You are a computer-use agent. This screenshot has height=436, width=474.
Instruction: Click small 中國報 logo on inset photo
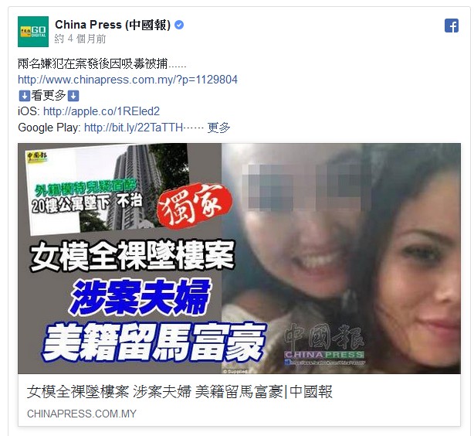coord(37,157)
